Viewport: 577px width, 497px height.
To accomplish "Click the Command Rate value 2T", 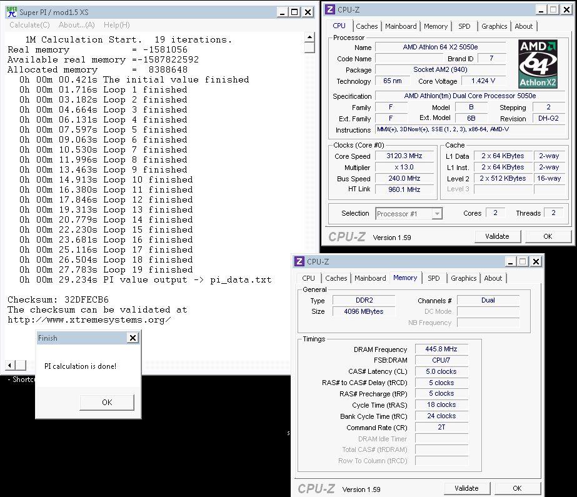I will pos(441,427).
